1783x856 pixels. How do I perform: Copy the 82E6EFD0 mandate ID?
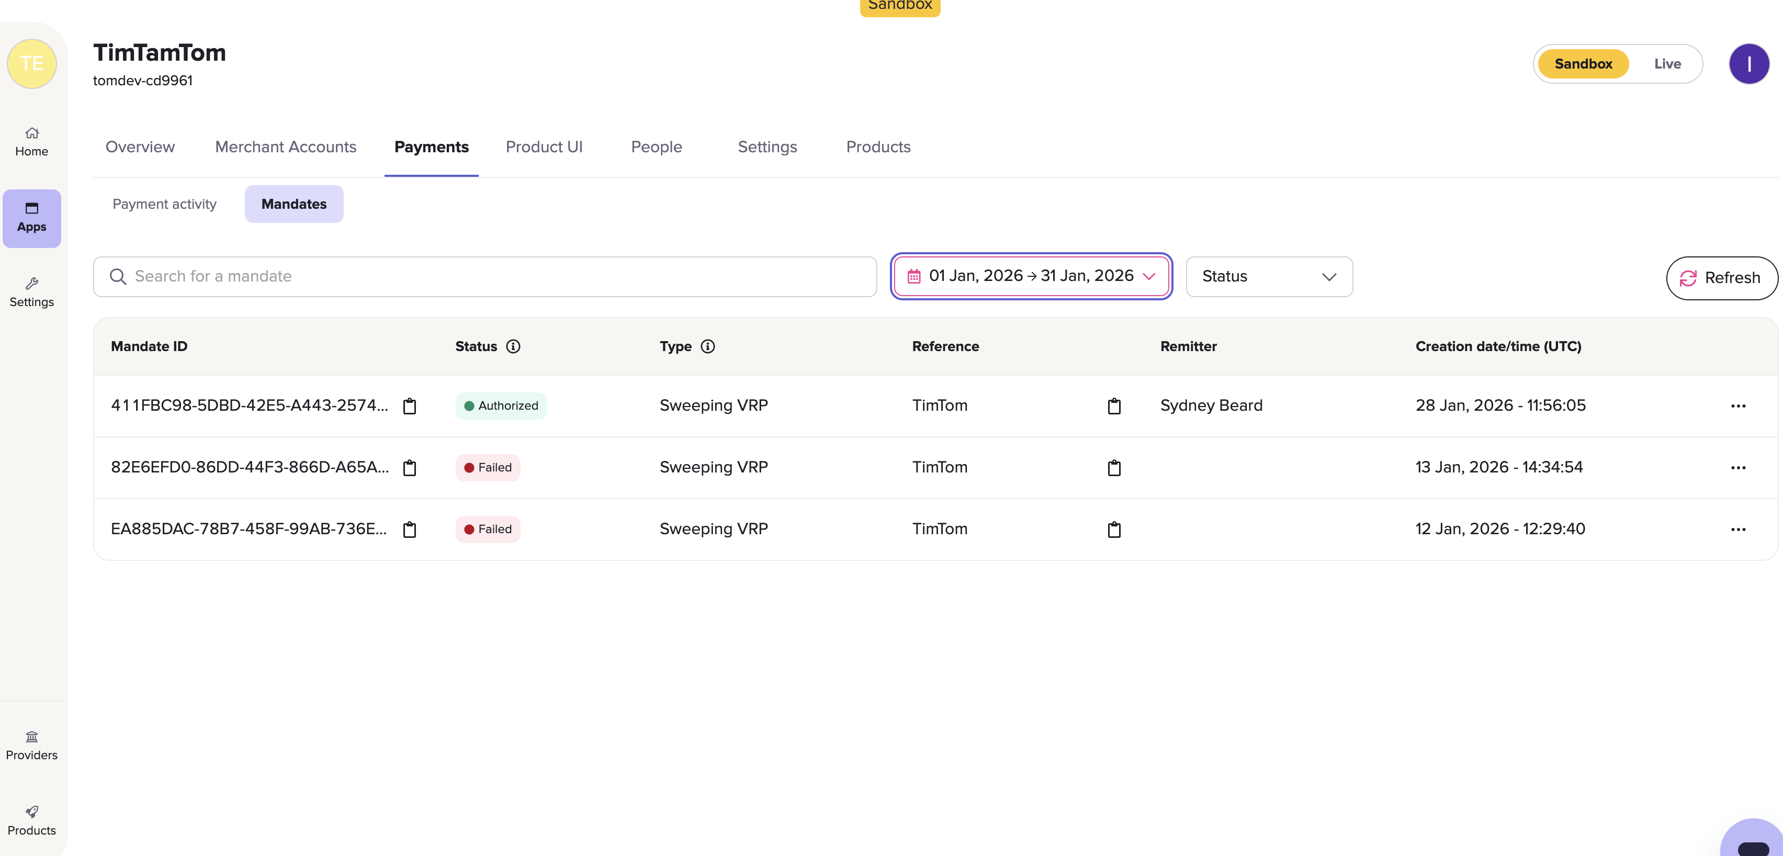point(410,468)
